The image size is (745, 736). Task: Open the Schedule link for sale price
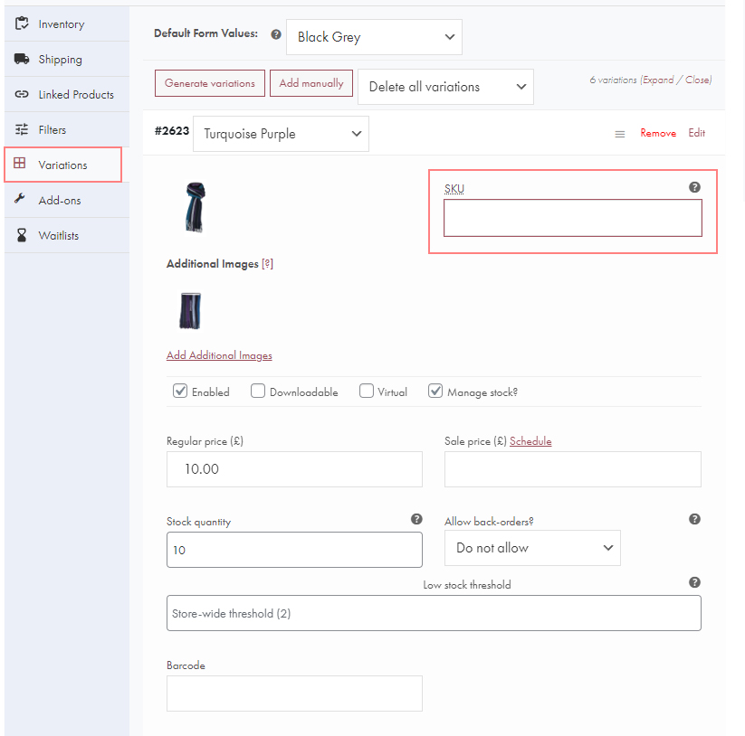pyautogui.click(x=530, y=440)
